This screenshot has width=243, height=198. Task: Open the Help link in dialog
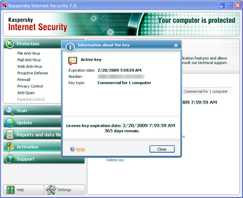point(80,149)
